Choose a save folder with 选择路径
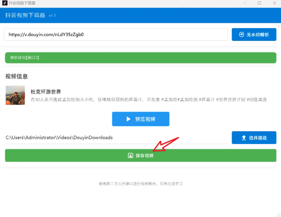The image size is (281, 217). pyautogui.click(x=254, y=137)
